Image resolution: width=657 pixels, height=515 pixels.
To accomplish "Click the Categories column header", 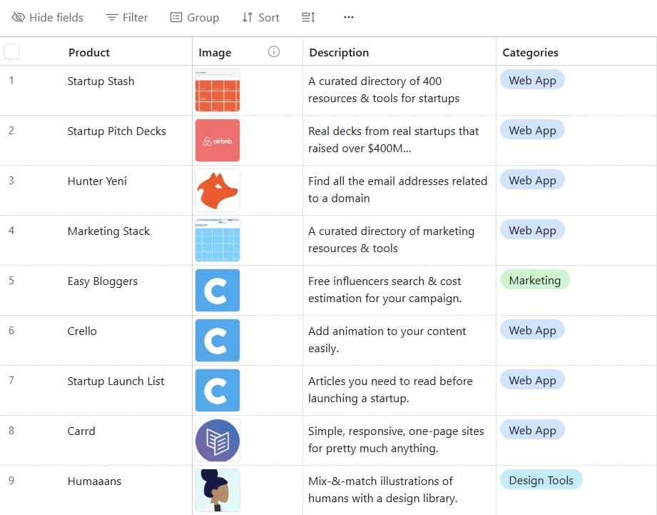I will [530, 52].
